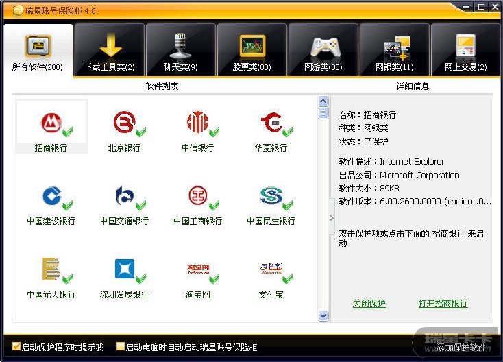Click the 软件大小：89KB line

pyautogui.click(x=369, y=188)
